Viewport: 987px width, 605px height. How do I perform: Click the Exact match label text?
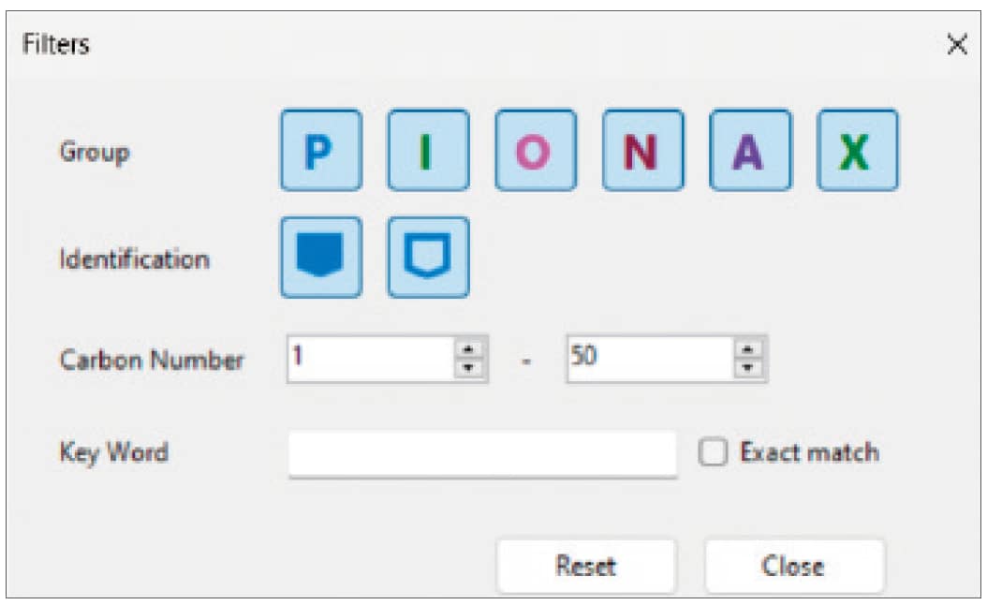[809, 453]
